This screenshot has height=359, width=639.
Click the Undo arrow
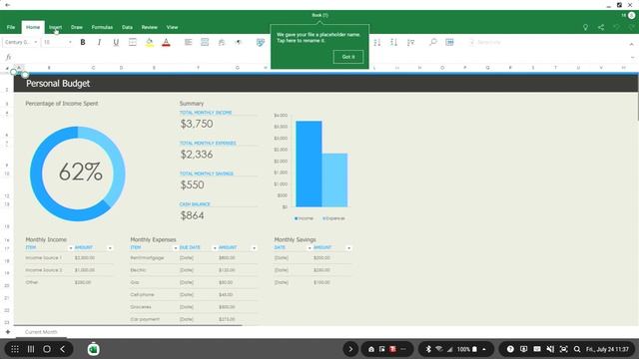point(617,27)
